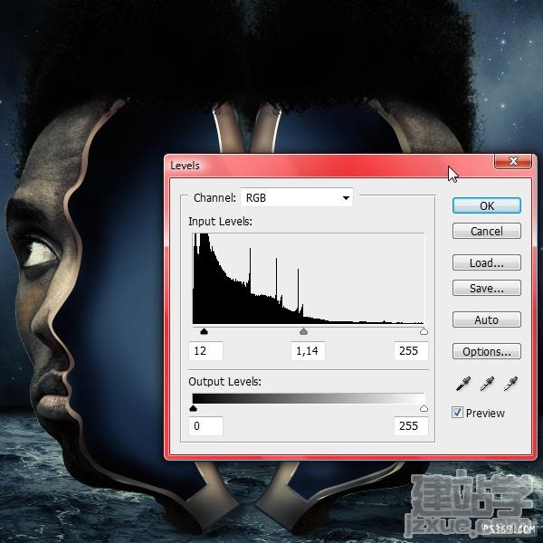Select the black point eyedropper
This screenshot has width=543, height=543.
pyautogui.click(x=463, y=384)
